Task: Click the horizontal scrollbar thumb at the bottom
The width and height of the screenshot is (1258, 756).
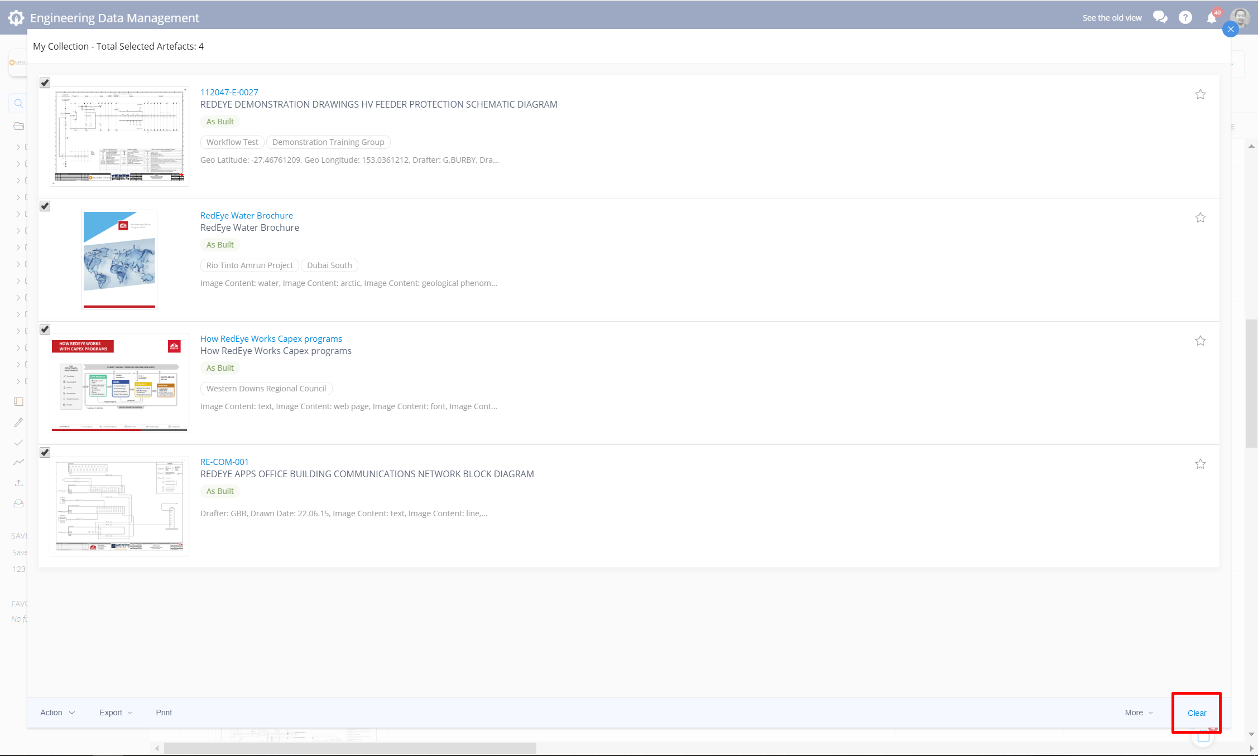Action: (x=350, y=748)
